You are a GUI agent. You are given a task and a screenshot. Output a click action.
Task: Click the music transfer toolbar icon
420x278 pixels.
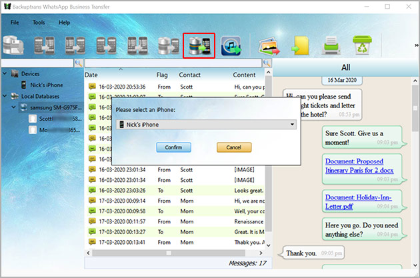pos(231,45)
